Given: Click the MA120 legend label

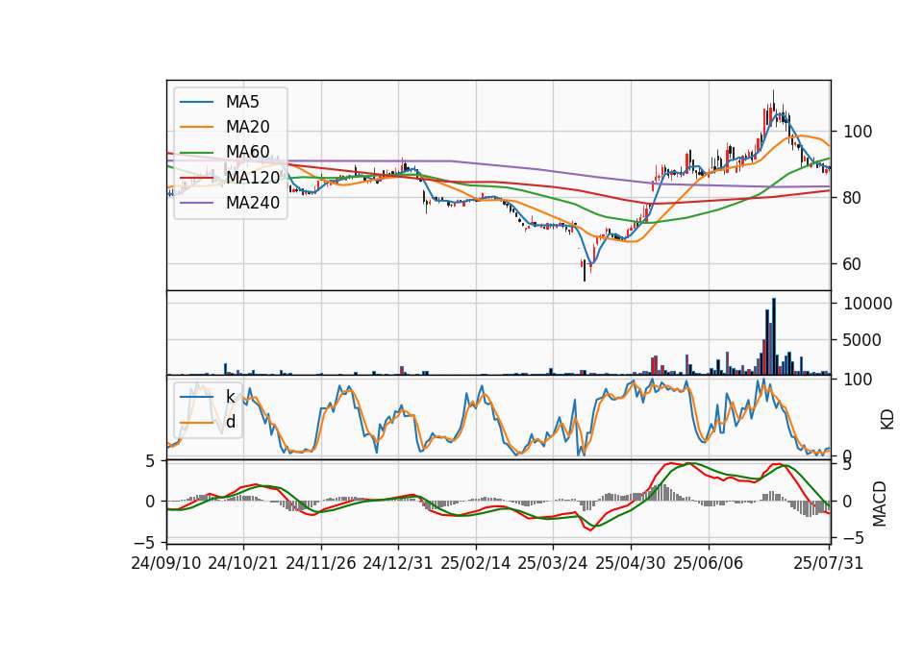Looking at the screenshot, I should click(253, 177).
